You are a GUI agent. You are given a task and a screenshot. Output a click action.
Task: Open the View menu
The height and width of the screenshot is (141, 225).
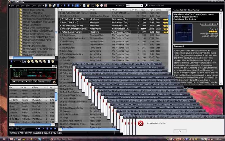(x=22, y=6)
